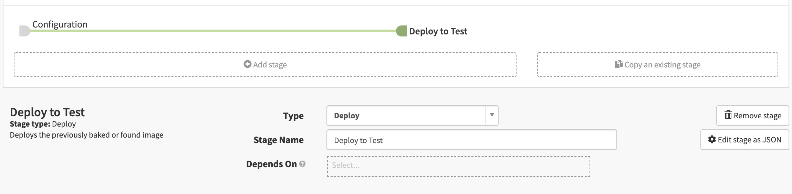Focus the Stage Name text field
The height and width of the screenshot is (194, 792).
click(x=471, y=140)
